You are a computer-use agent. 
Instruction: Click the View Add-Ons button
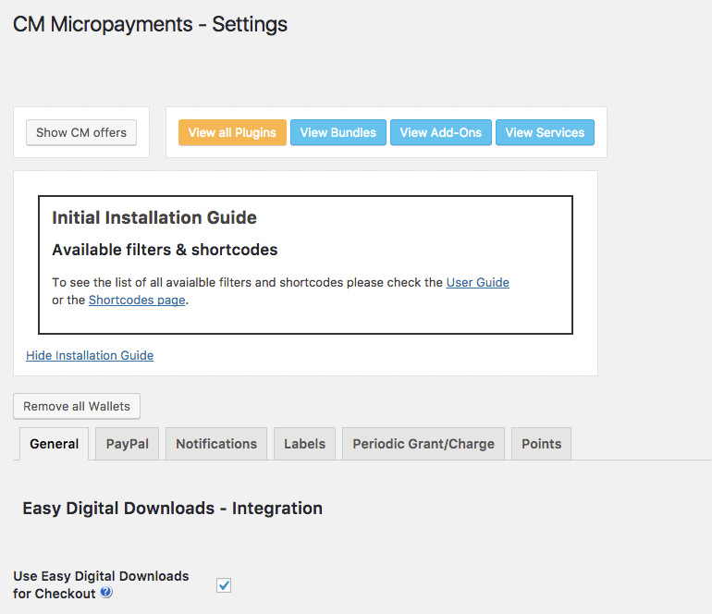tap(440, 132)
